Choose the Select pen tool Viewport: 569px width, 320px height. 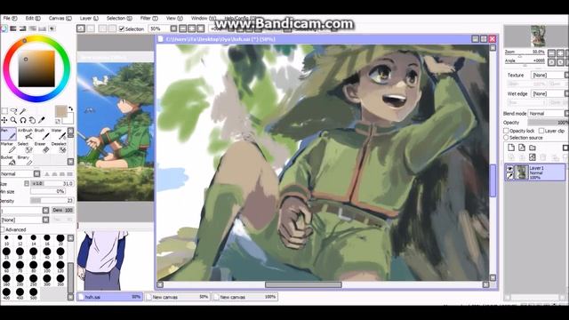pos(26,148)
